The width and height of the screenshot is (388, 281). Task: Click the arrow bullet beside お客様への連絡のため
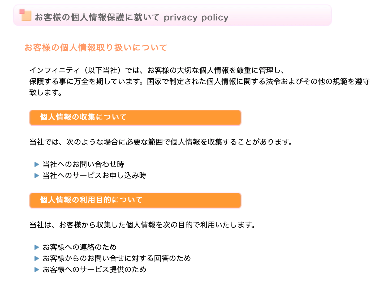(x=37, y=247)
